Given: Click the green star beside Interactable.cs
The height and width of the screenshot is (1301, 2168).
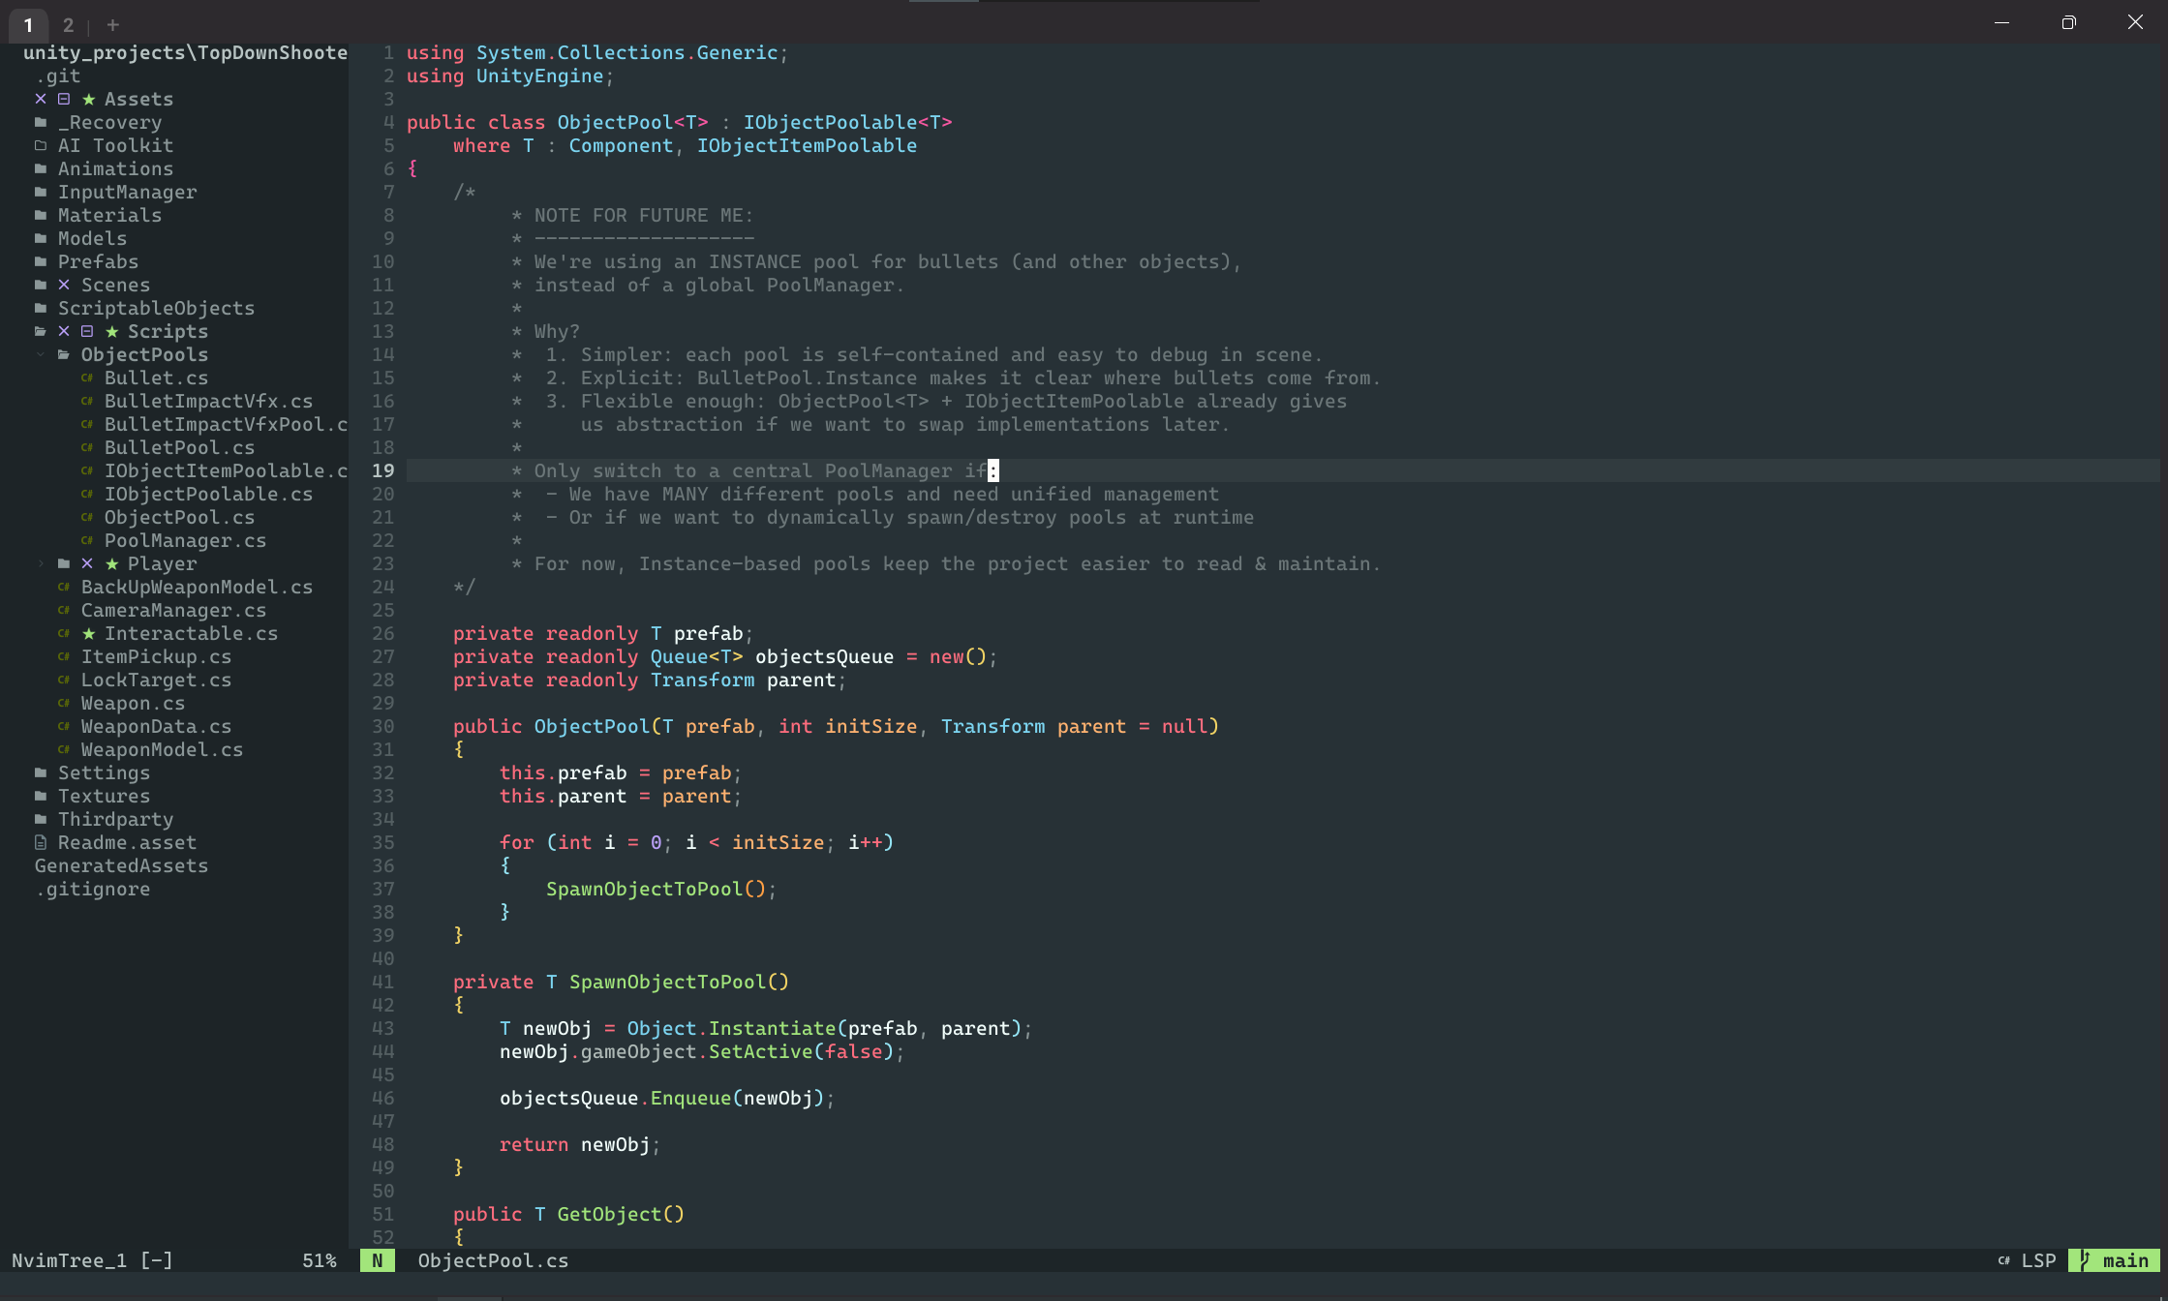Looking at the screenshot, I should pyautogui.click(x=88, y=634).
